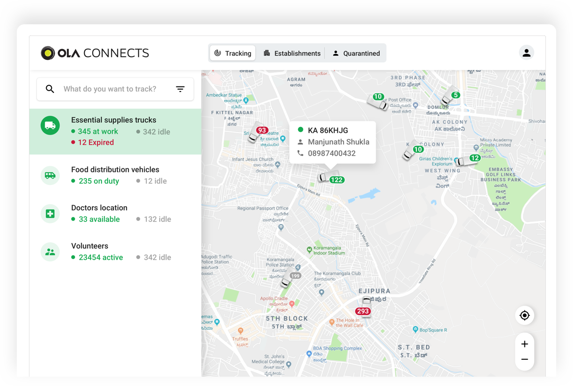Switch to the Establishments tab
This screenshot has height=386, width=573.
pyautogui.click(x=292, y=53)
